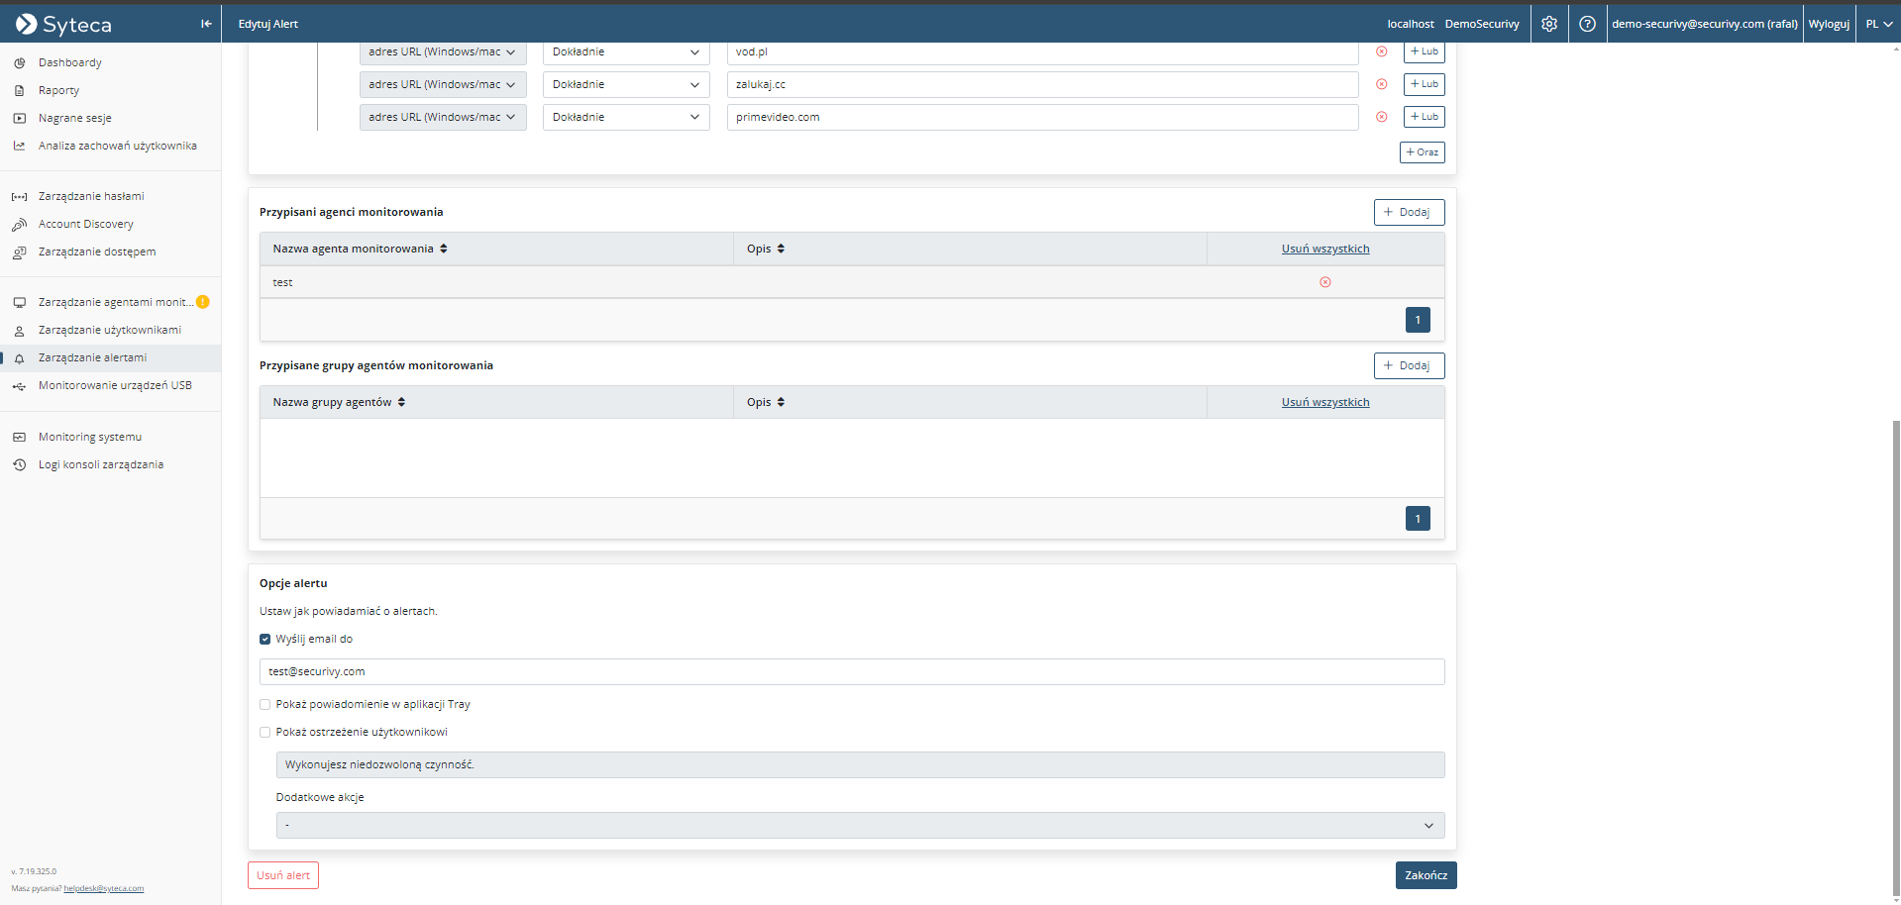Click the help question mark icon

coord(1587,24)
